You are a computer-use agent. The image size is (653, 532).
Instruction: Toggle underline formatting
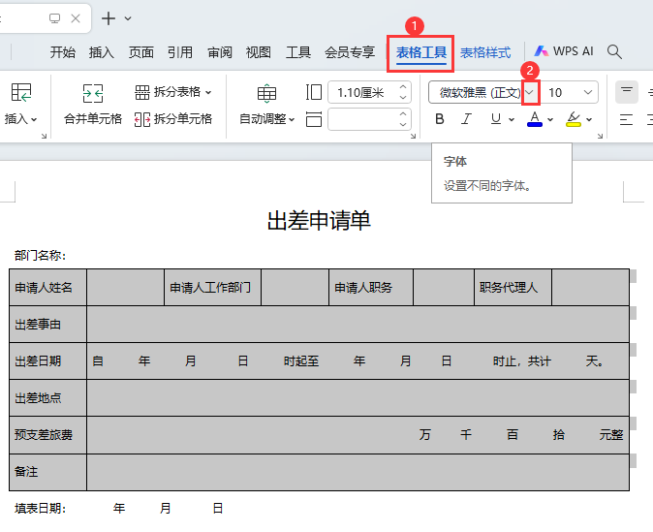click(496, 119)
